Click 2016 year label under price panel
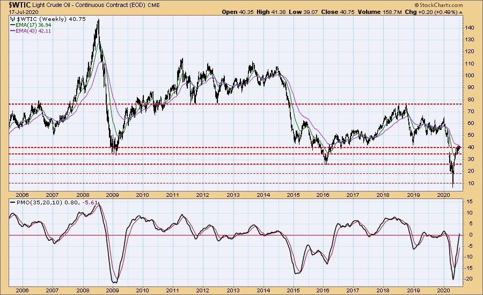Image resolution: width=483 pixels, height=295 pixels. click(323, 195)
